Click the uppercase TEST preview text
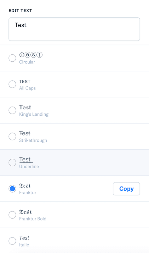Screen dimensions: 149x253 (x=25, y=82)
